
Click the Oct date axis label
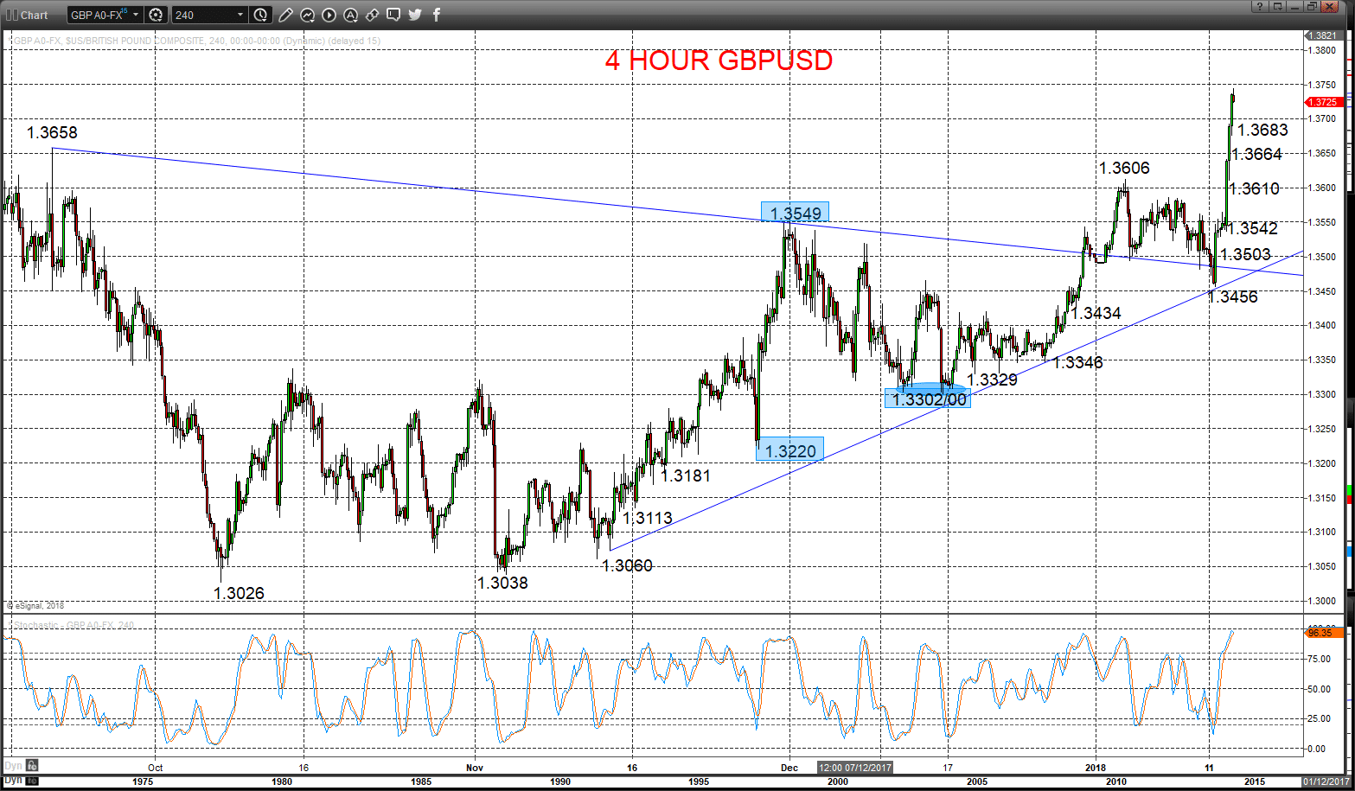tap(155, 767)
